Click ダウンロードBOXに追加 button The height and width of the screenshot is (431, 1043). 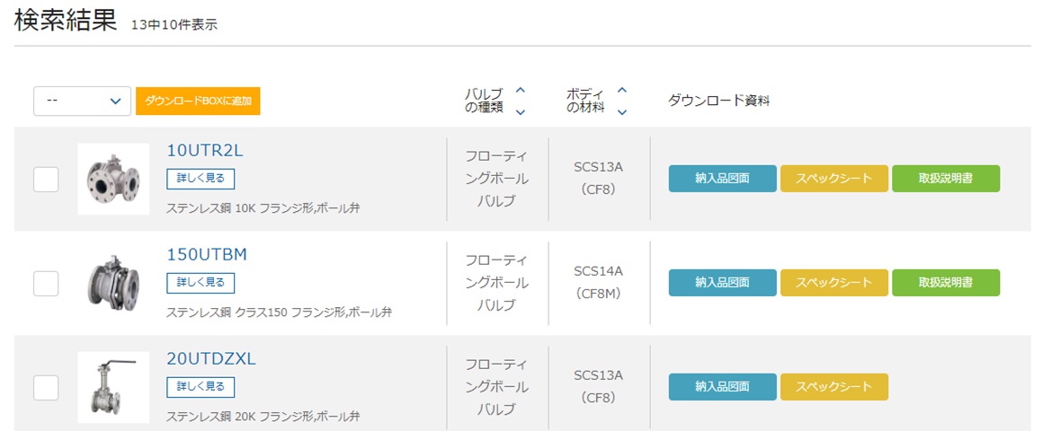(198, 101)
